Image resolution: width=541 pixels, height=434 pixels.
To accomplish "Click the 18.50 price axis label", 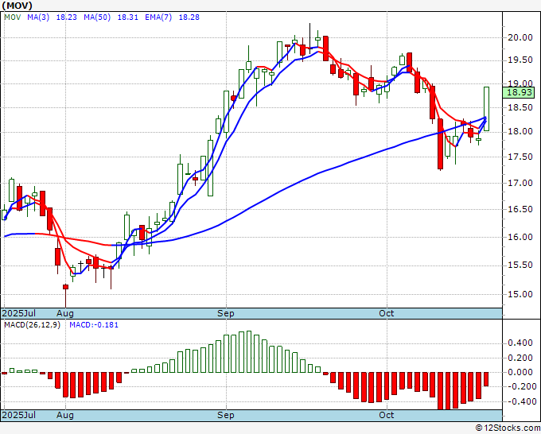I will pos(520,107).
